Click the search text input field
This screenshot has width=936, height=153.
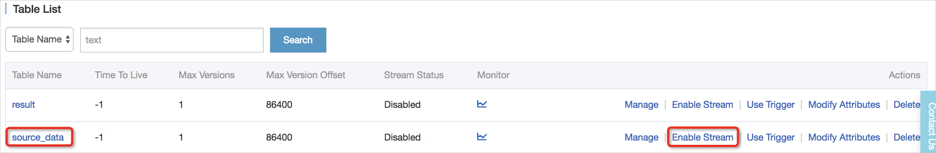[x=172, y=40]
